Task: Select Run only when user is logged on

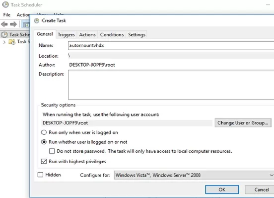Action: pyautogui.click(x=44, y=132)
